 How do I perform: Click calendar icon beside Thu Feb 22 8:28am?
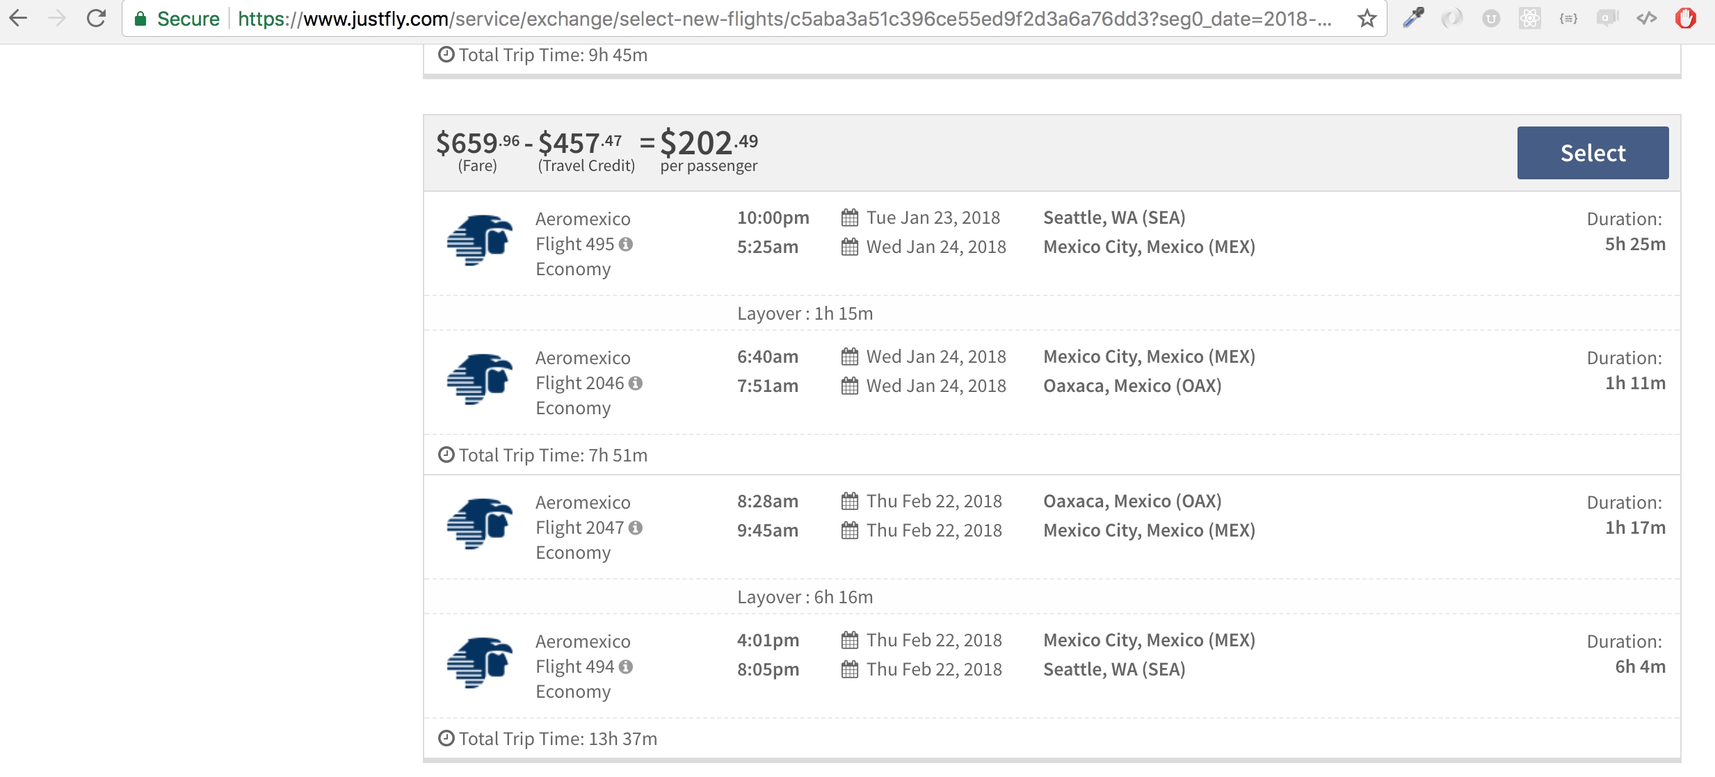point(850,502)
